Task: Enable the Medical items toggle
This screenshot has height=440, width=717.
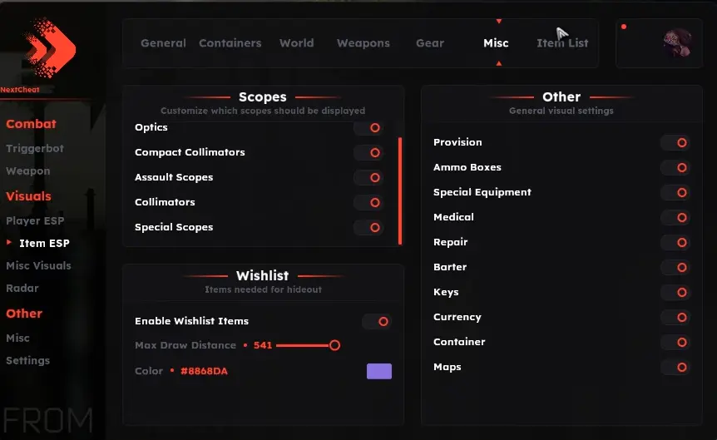Action: [x=675, y=218]
